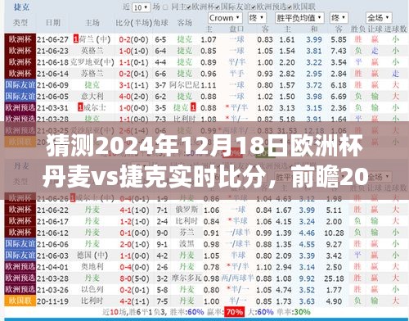Click red card icon beside 威尔士 on 21-03-31
Viewport: 409px width, 321px height.
(x=80, y=107)
